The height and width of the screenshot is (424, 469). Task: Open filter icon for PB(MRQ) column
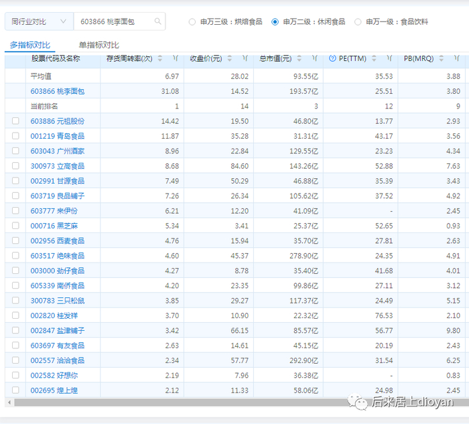click(457, 58)
